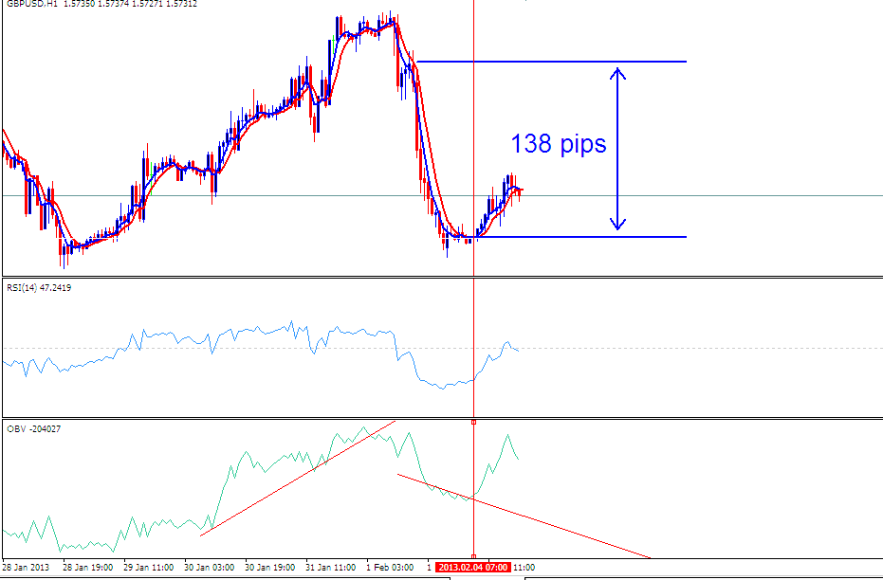This screenshot has height=580, width=883.
Task: Select the rising red trendline in OBV panel
Action: point(299,478)
